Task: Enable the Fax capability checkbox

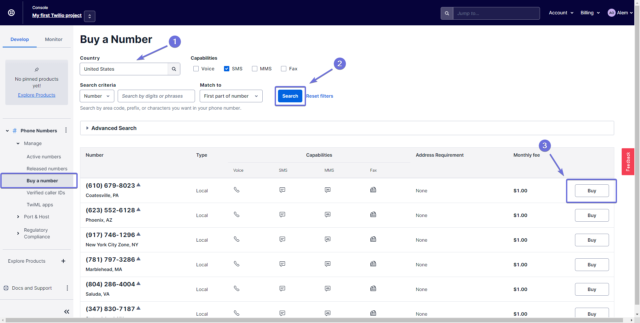Action: (x=284, y=69)
